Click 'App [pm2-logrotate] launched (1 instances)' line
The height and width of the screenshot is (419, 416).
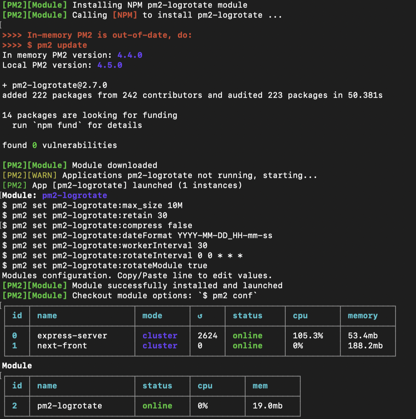pos(137,185)
